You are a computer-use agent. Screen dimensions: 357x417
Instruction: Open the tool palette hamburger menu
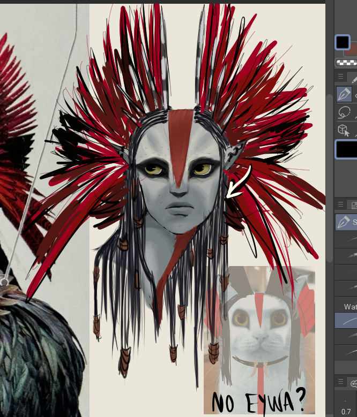click(x=340, y=77)
